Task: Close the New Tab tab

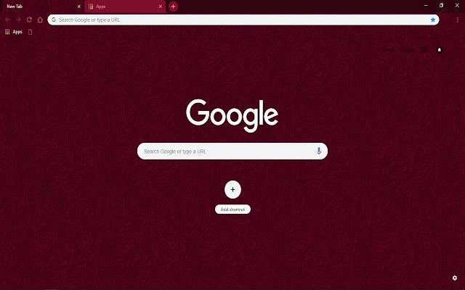Action: [x=79, y=7]
